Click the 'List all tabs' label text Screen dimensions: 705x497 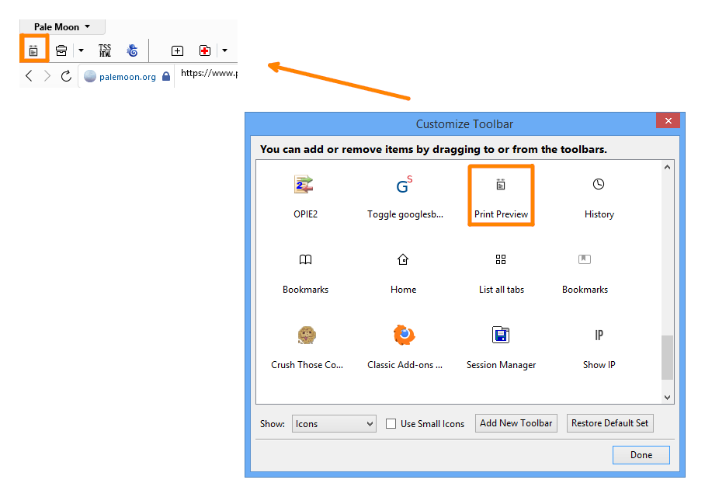tap(502, 290)
